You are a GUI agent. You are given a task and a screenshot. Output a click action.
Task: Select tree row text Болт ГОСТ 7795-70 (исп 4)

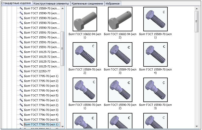(41, 91)
